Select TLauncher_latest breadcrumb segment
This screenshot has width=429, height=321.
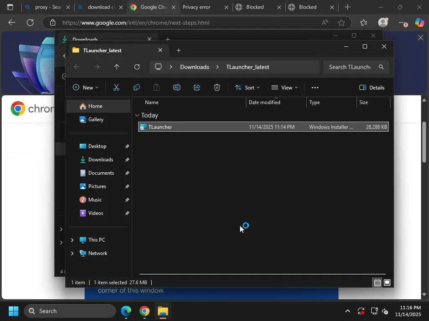(248, 67)
